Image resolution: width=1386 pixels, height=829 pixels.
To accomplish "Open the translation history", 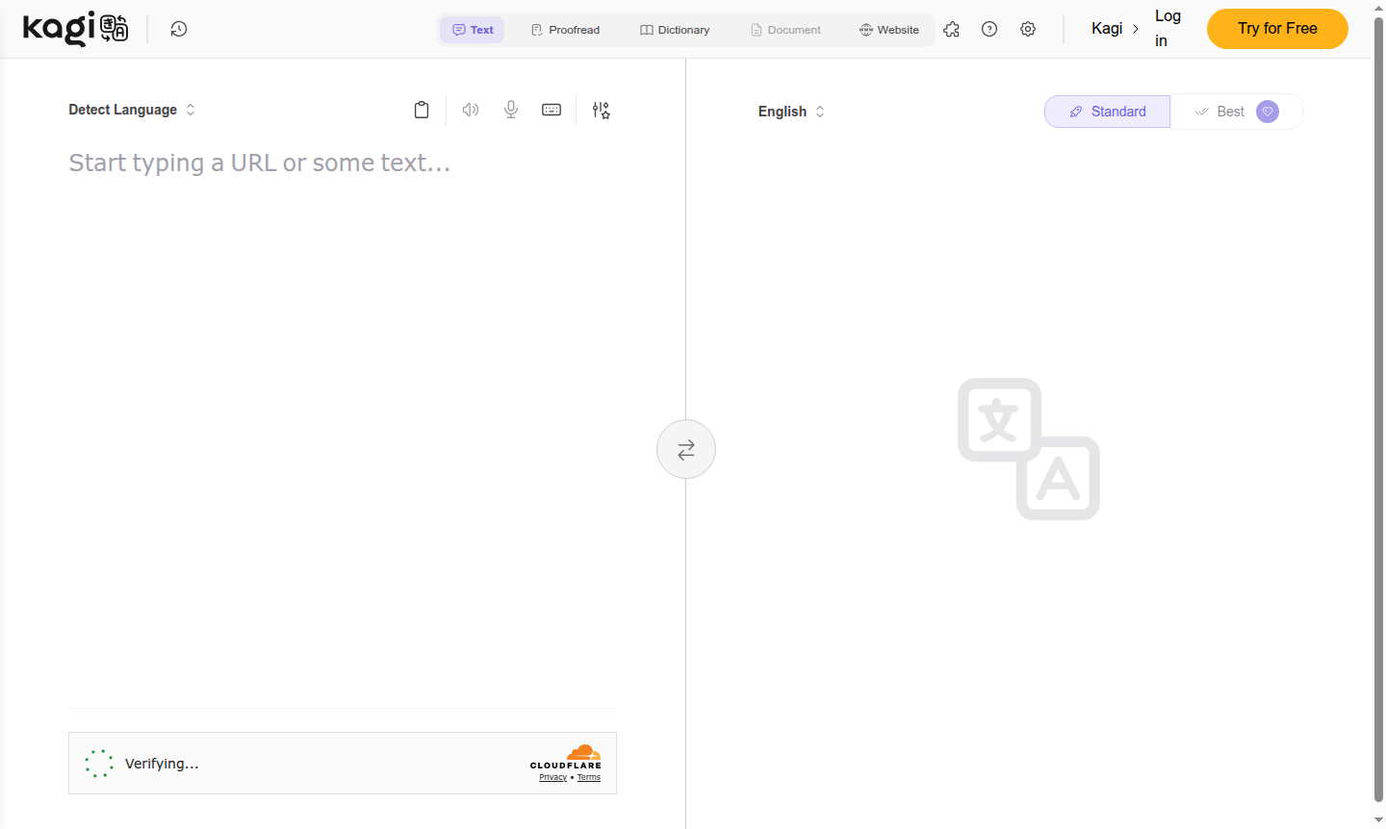I will [x=178, y=29].
